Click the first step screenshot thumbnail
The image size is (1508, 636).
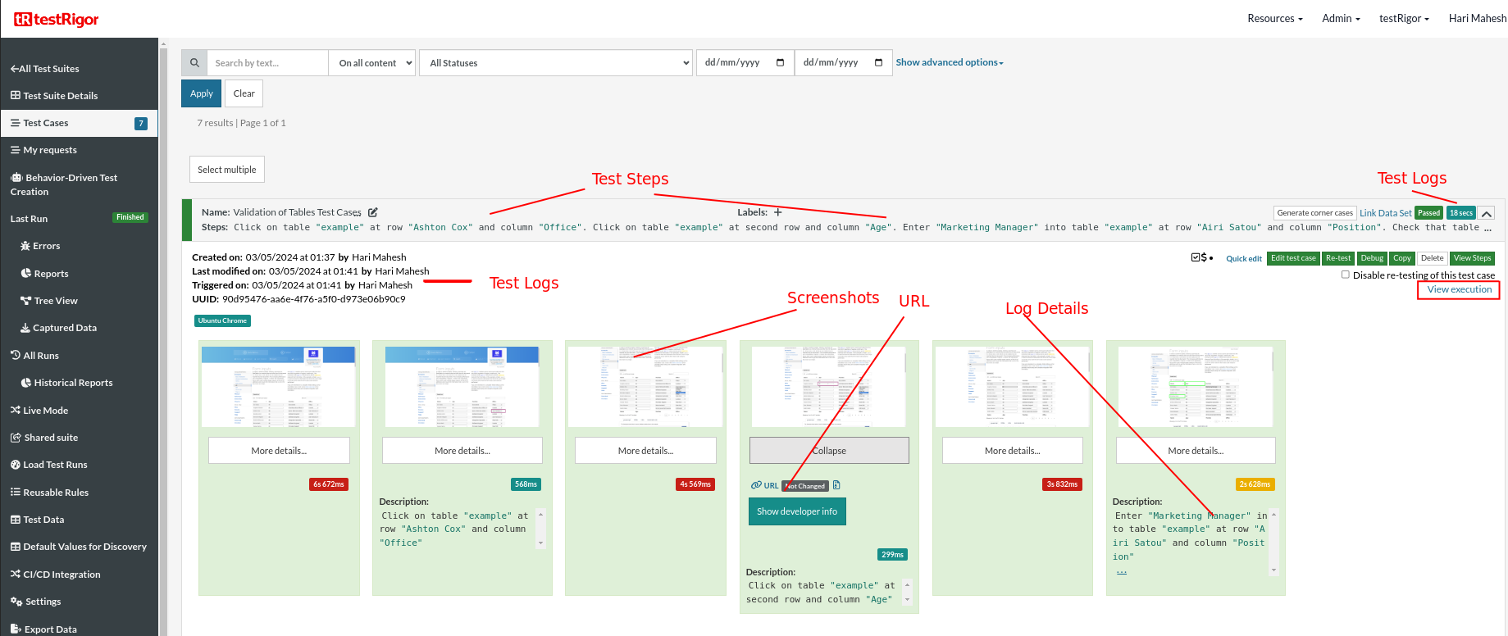(x=279, y=386)
